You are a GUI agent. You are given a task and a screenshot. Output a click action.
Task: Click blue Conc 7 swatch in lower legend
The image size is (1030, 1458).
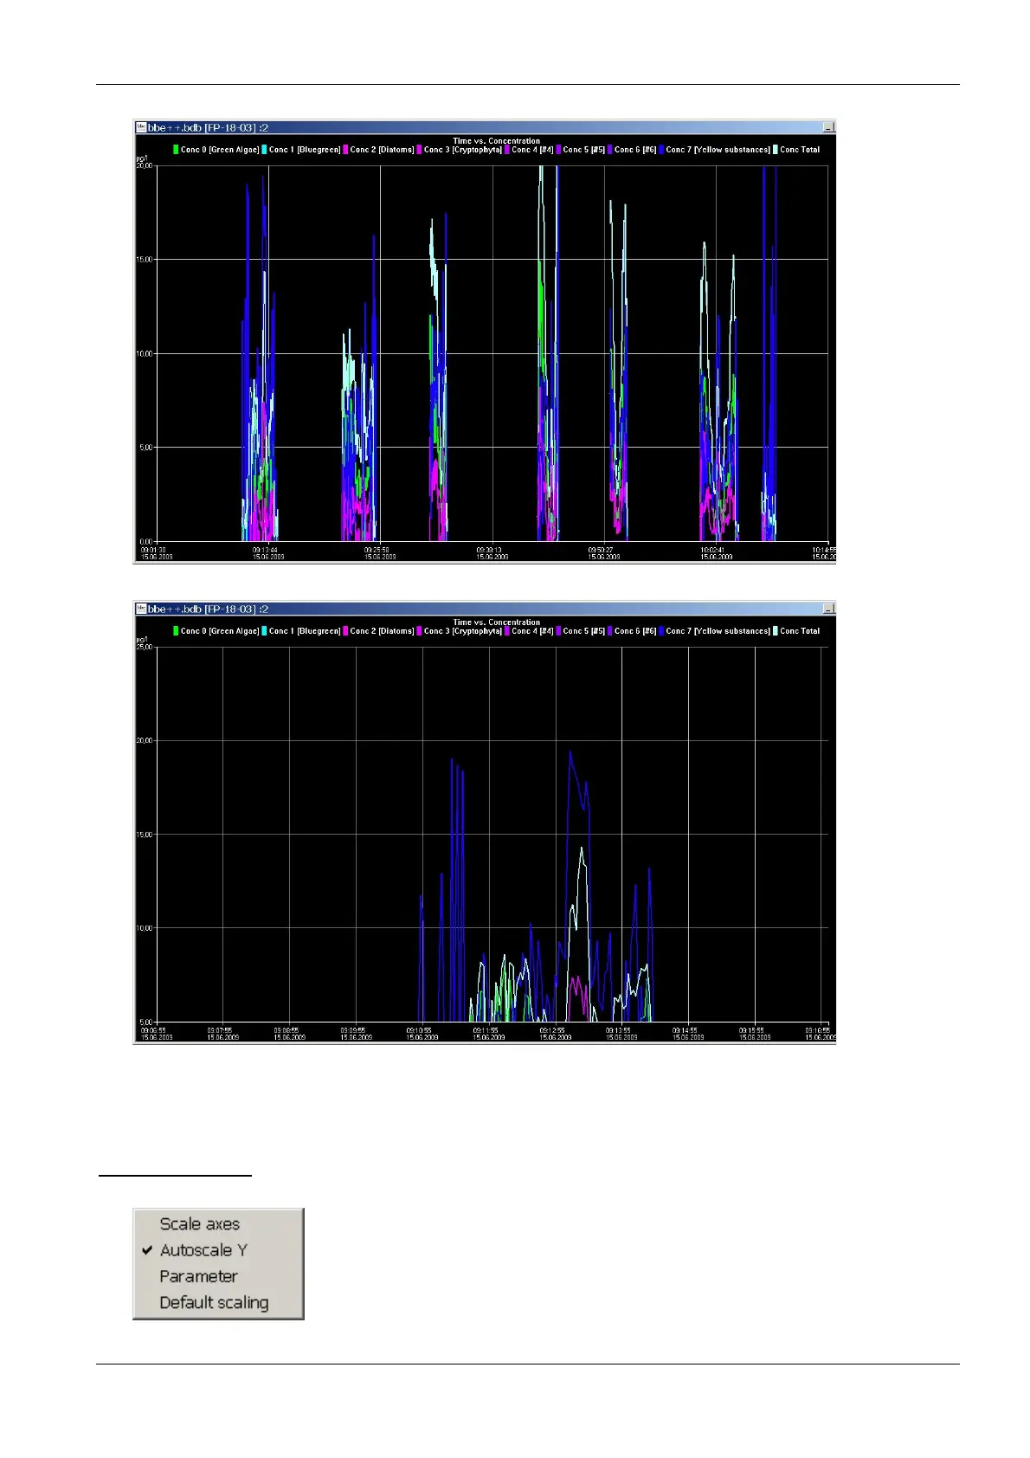pos(661,631)
